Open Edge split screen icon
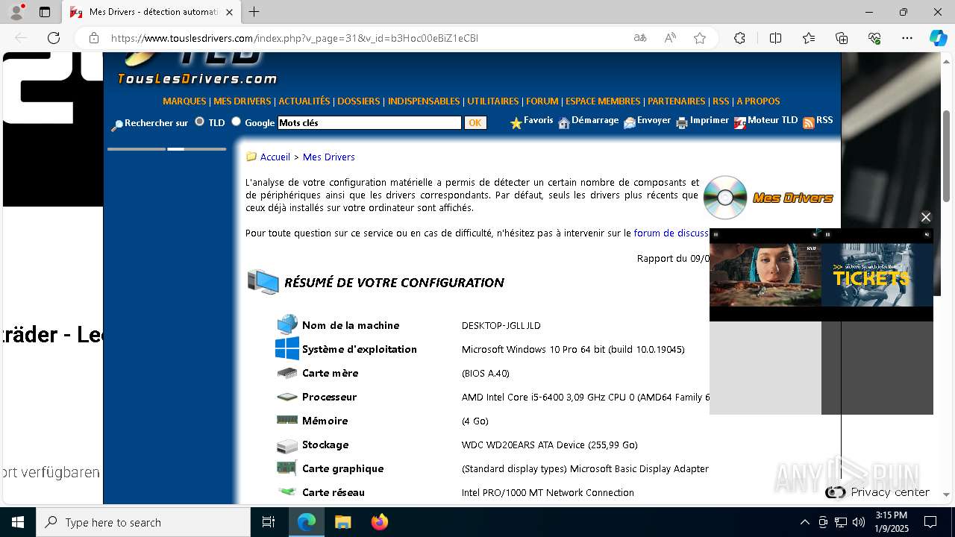This screenshot has width=955, height=537. (775, 38)
